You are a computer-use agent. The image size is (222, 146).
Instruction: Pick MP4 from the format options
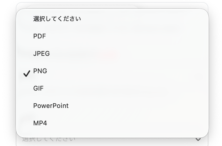click(112, 123)
